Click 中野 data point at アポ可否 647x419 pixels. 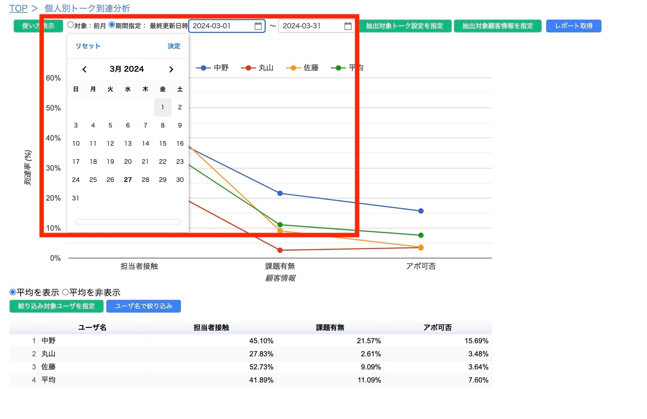(421, 211)
